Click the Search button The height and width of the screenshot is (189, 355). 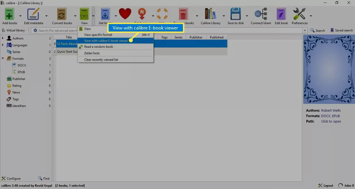click(318, 30)
